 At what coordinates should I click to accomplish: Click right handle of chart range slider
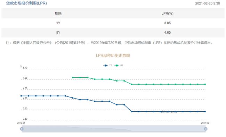(x=205, y=129)
